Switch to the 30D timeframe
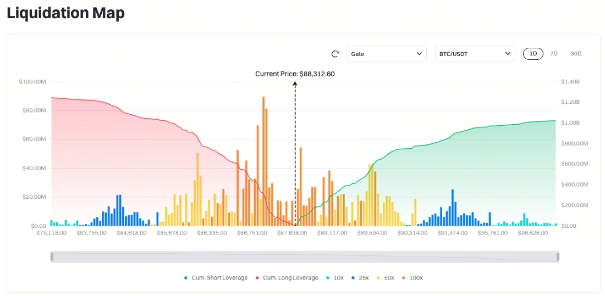605x296 pixels. (x=576, y=54)
